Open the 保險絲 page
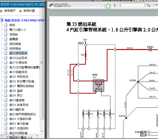The width and height of the screenshot is (158, 139). pyautogui.click(x=14, y=34)
